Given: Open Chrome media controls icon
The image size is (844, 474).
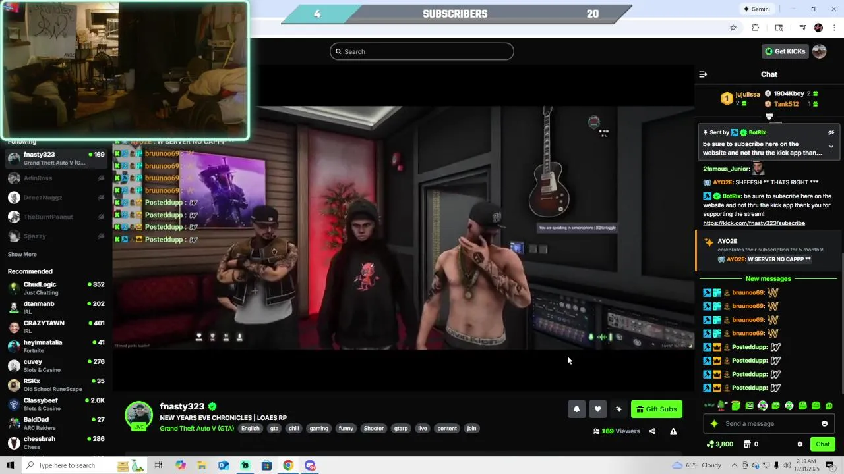Looking at the screenshot, I should tap(802, 28).
